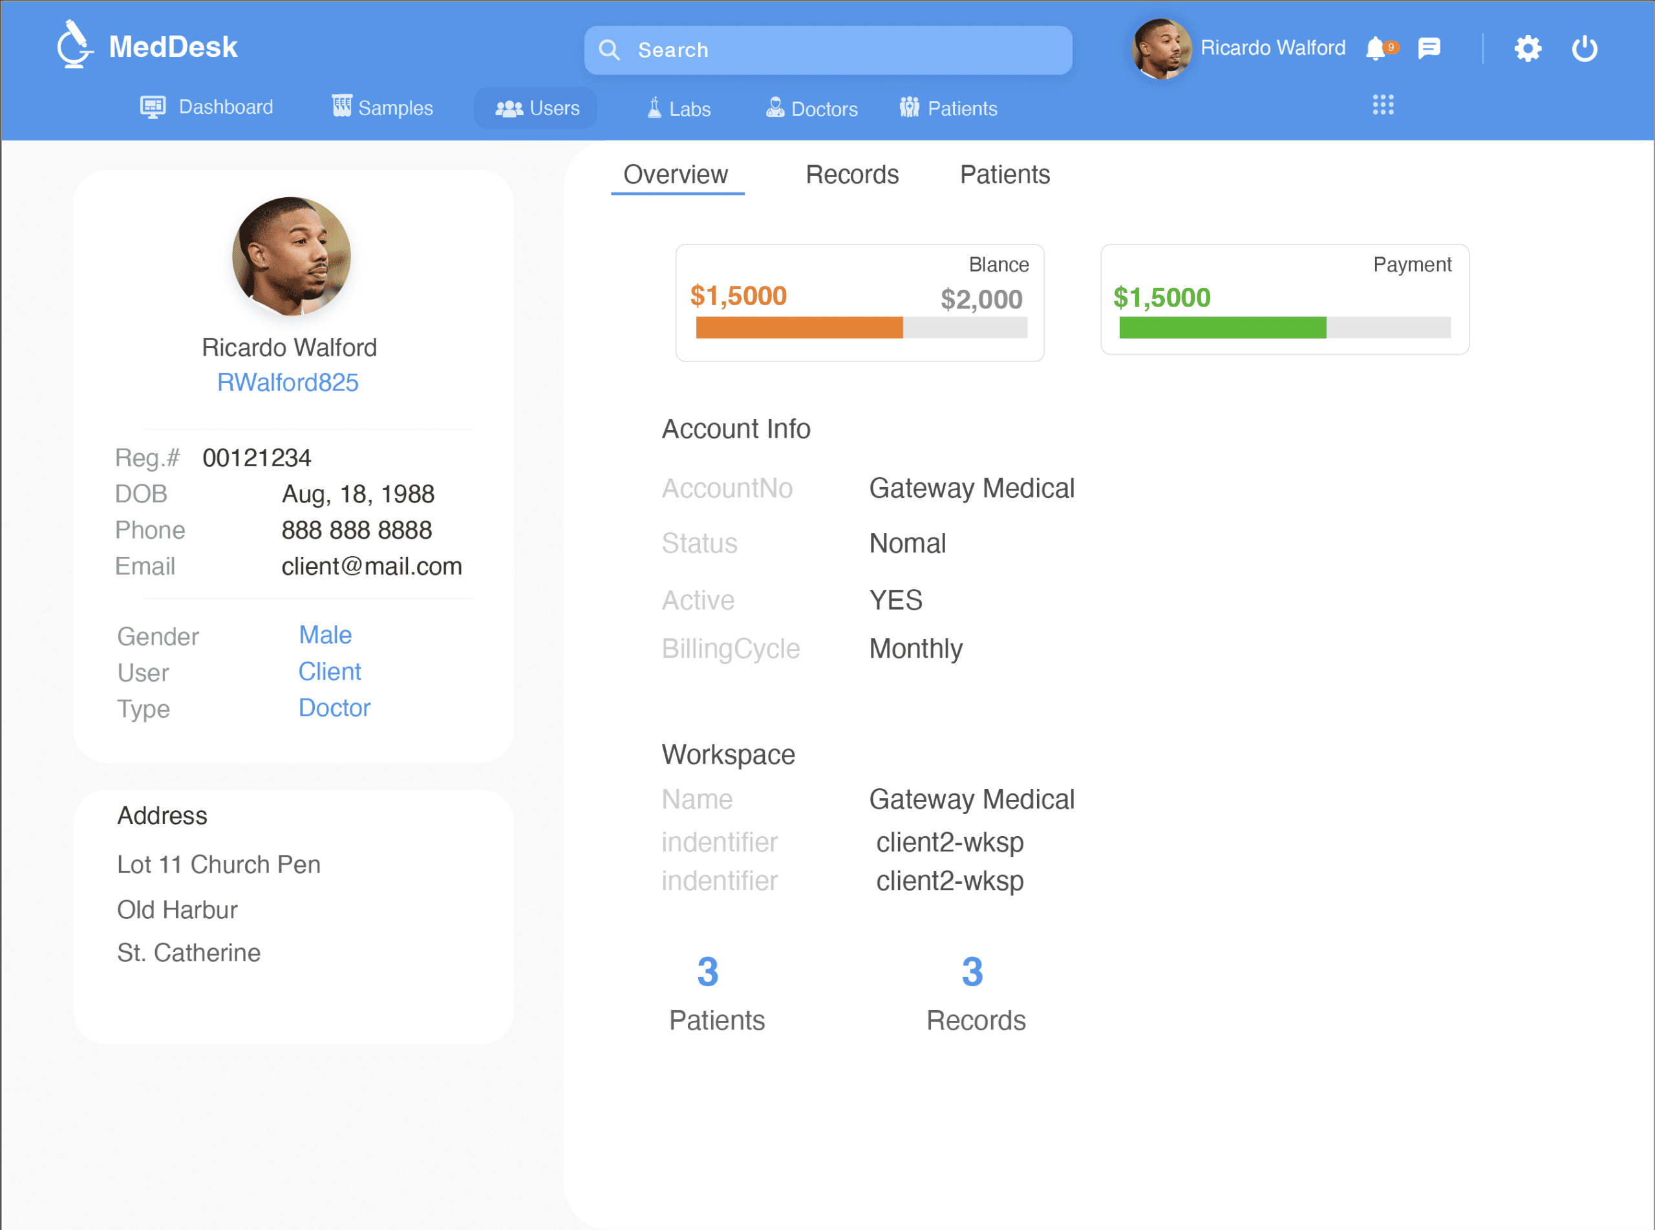This screenshot has height=1230, width=1655.
Task: Select the Overview tab
Action: [676, 175]
